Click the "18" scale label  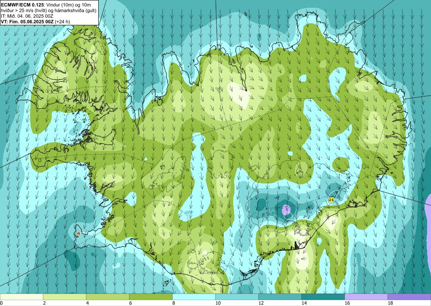pyautogui.click(x=390, y=303)
